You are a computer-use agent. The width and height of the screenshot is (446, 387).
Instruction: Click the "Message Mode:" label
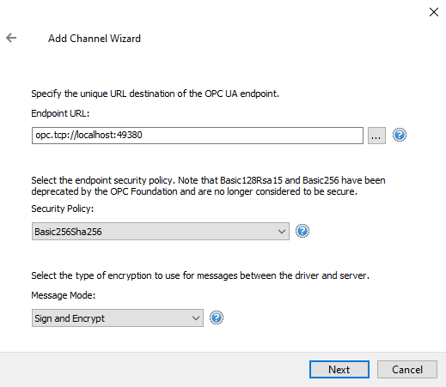(64, 295)
